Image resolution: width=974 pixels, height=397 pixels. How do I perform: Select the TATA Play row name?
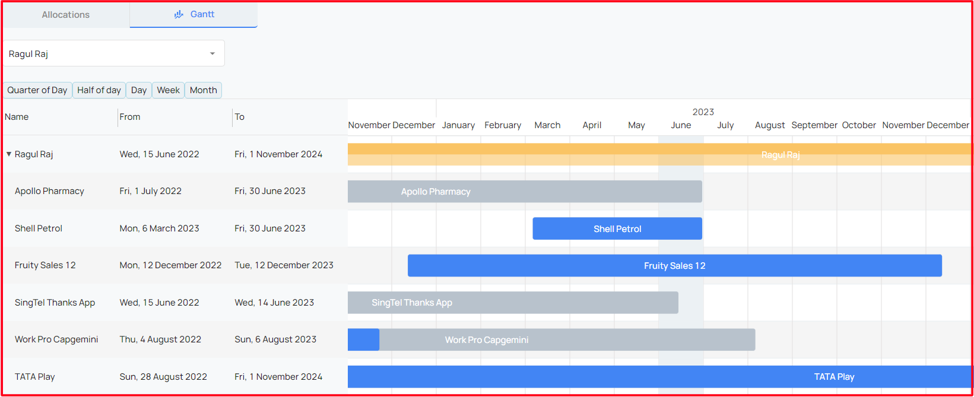[x=35, y=377]
